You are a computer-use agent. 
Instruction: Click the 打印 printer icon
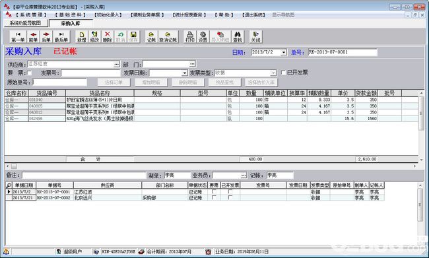pyautogui.click(x=190, y=37)
